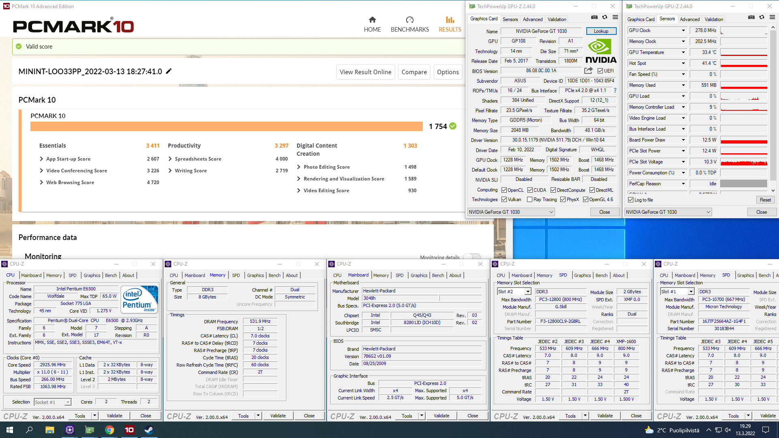Click the PerfCap Reason gray bar
The image size is (779, 438).
click(743, 184)
